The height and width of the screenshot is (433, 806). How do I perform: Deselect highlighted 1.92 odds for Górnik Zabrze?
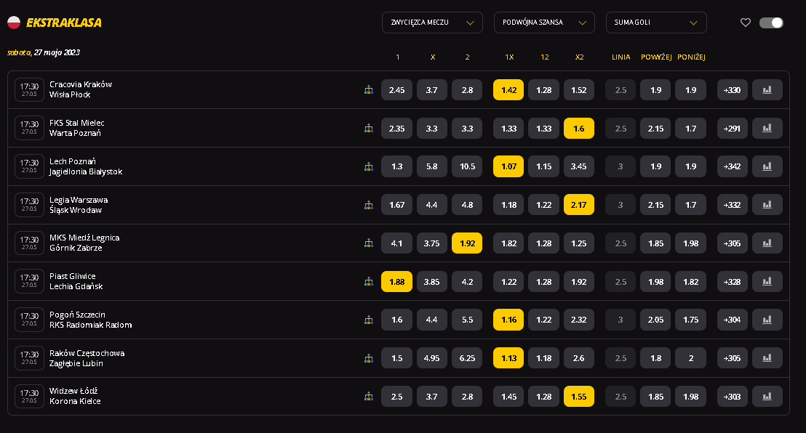(x=467, y=243)
